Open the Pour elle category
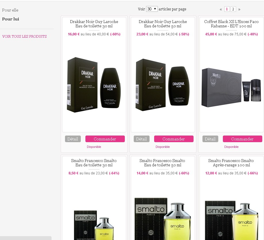 pyautogui.click(x=10, y=10)
